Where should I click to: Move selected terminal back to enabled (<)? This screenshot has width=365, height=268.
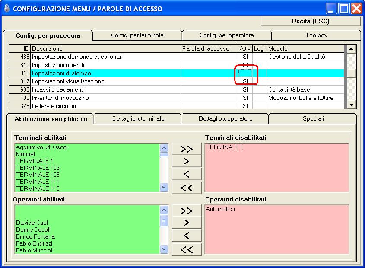point(187,174)
